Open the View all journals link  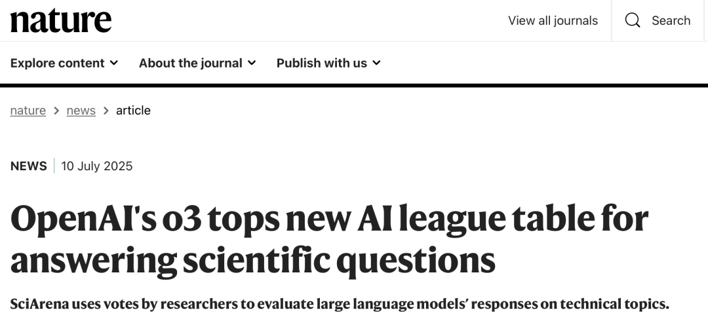(553, 20)
